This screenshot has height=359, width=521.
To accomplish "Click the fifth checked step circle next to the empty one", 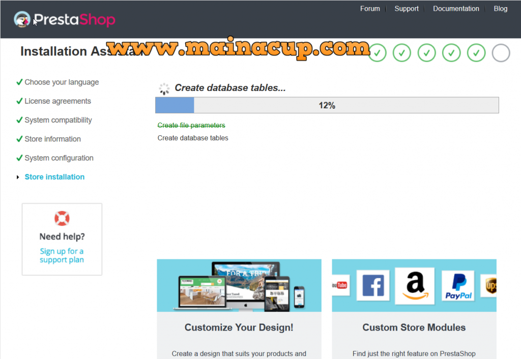I will pyautogui.click(x=476, y=53).
